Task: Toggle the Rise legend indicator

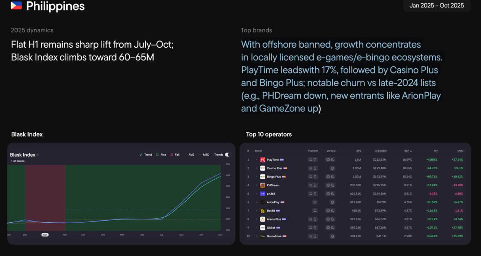Action: point(158,155)
